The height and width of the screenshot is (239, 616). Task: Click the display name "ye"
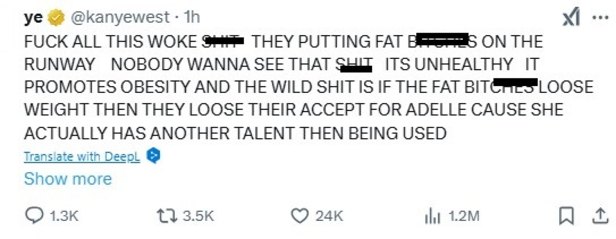tap(33, 18)
